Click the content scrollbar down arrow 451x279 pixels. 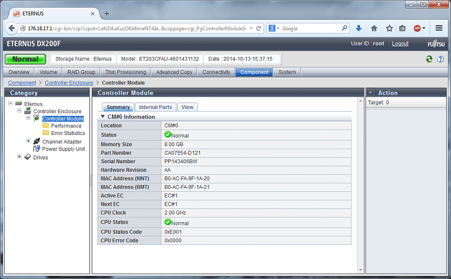(x=360, y=270)
